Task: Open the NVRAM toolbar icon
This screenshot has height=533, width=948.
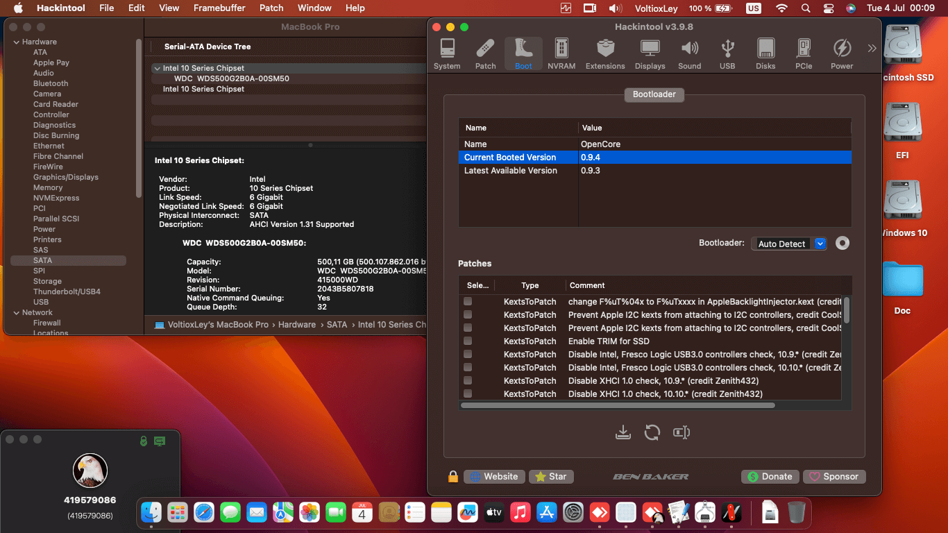Action: [561, 54]
